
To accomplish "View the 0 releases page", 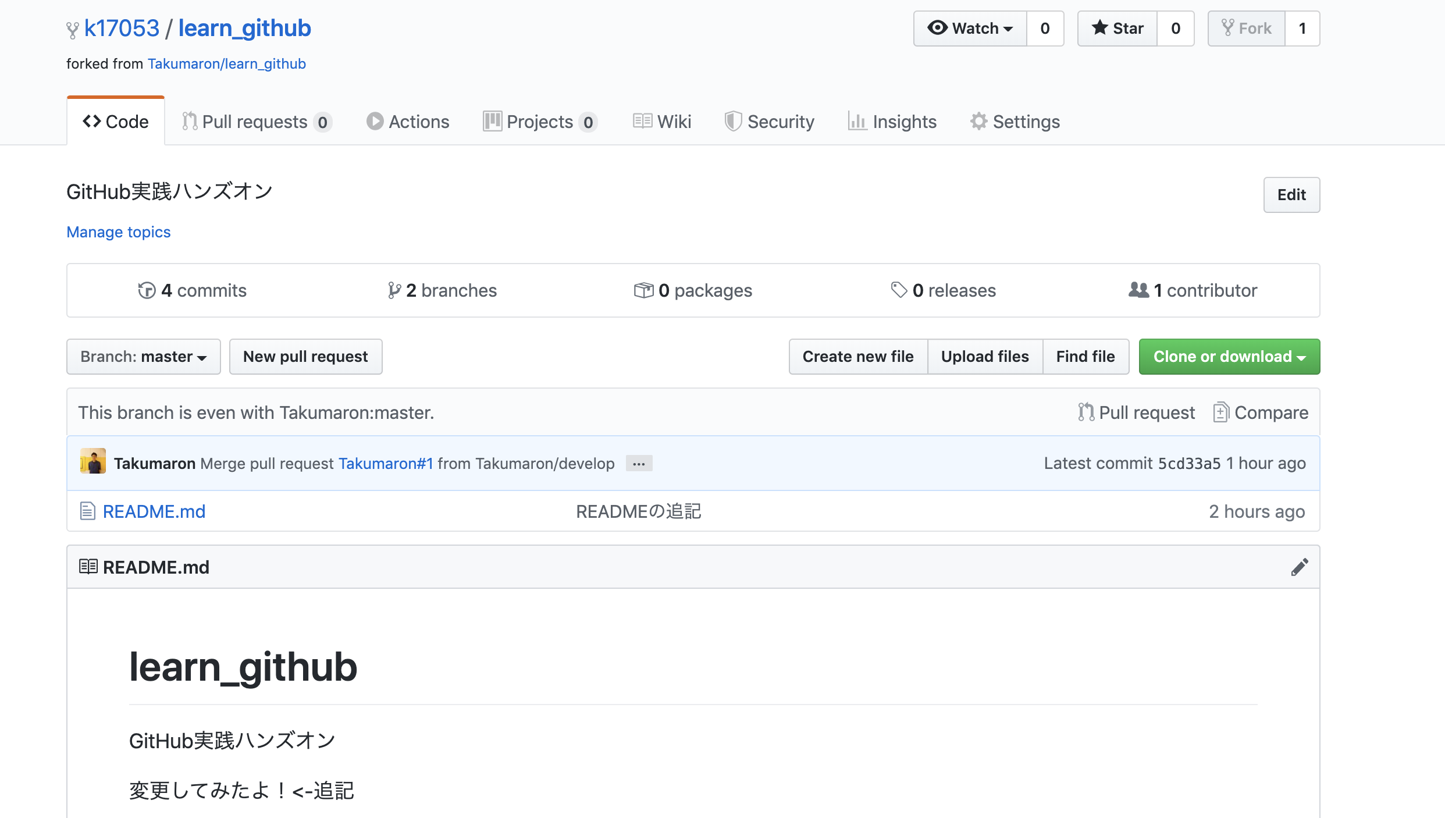I will tap(944, 290).
